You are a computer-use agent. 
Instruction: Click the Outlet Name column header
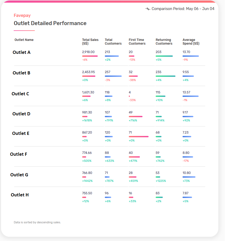pyautogui.click(x=24, y=40)
